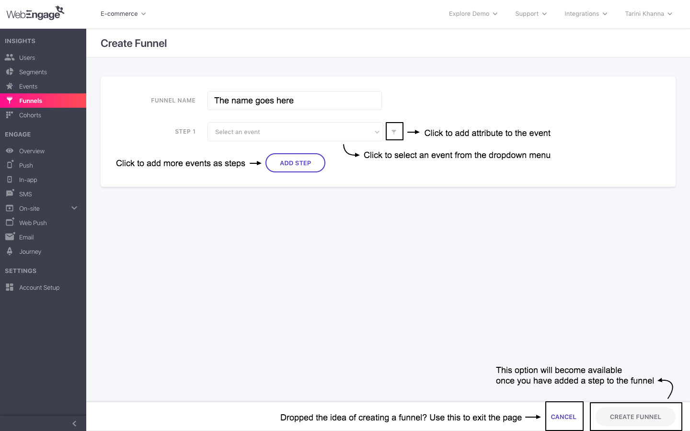690x431 pixels.
Task: Select the Cohorts icon
Action: (x=10, y=115)
